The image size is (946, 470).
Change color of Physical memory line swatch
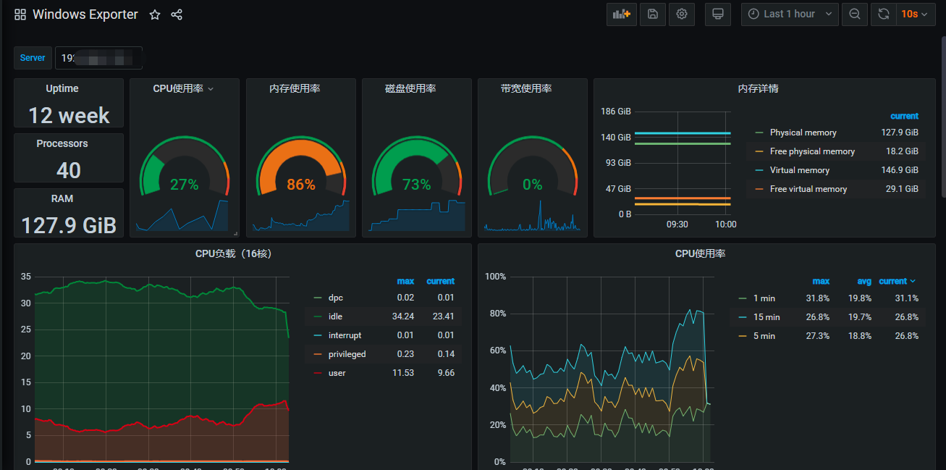pos(759,133)
